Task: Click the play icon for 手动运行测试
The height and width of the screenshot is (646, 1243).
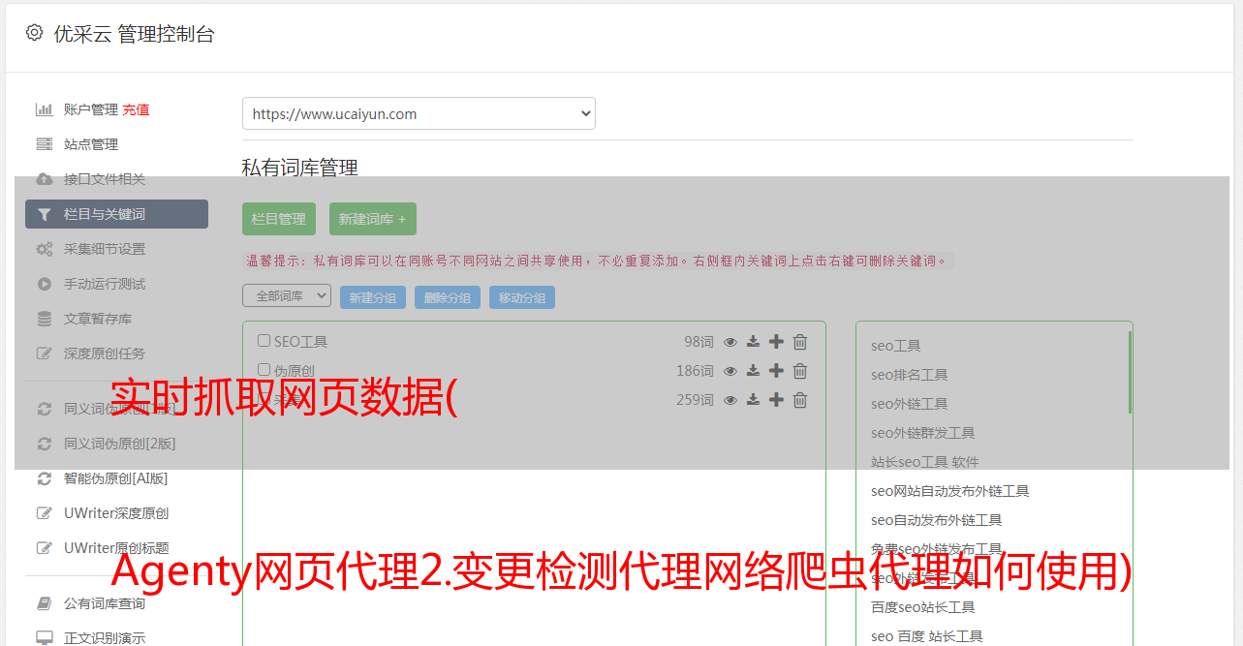Action: [44, 284]
